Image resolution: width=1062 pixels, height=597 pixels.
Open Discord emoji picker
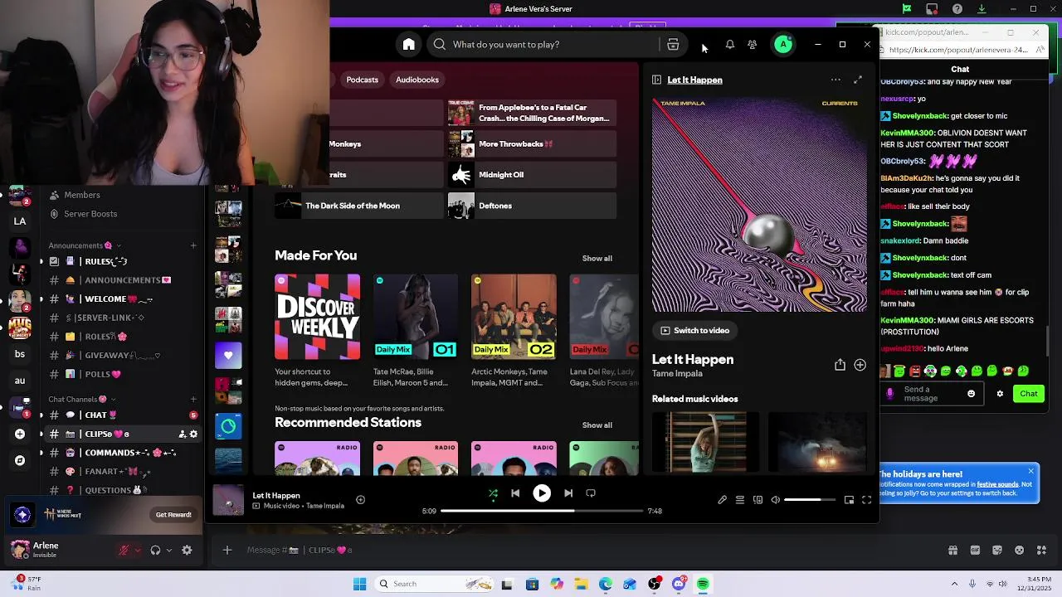tap(1019, 550)
